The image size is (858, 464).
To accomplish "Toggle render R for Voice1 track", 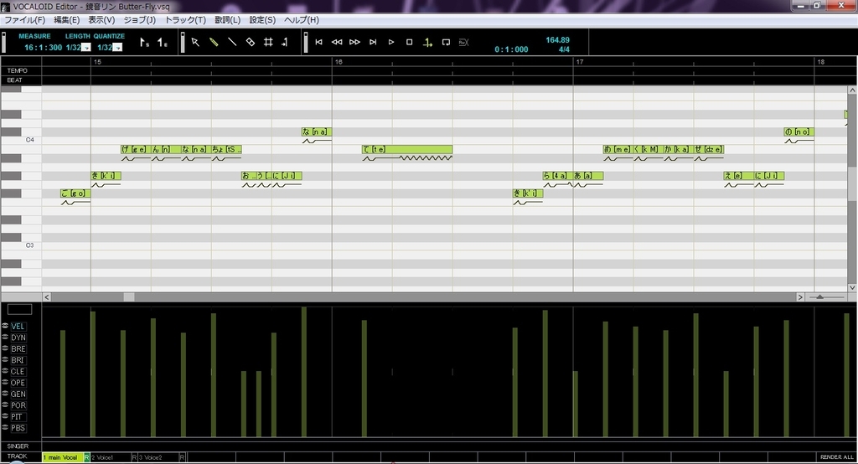I will 134,457.
